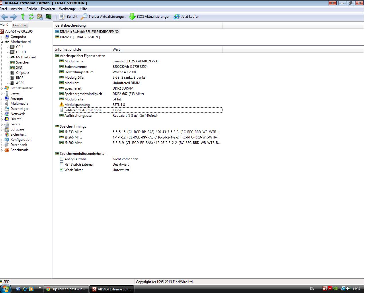The width and height of the screenshot is (367, 293).
Task: Click the Sicherheit shield icon
Action: (x=7, y=134)
